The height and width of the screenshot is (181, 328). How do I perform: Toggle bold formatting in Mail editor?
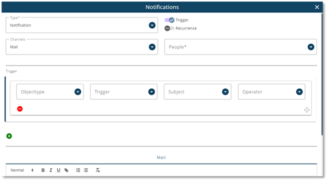(x=43, y=170)
